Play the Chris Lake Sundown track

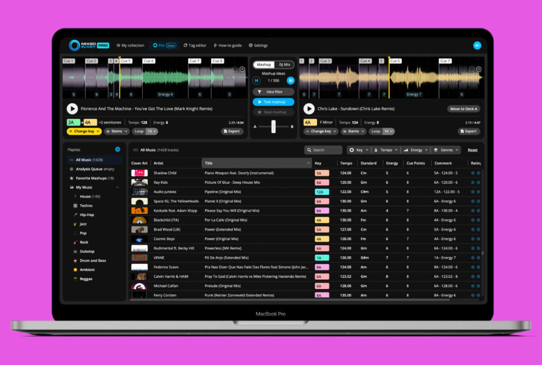coord(309,109)
